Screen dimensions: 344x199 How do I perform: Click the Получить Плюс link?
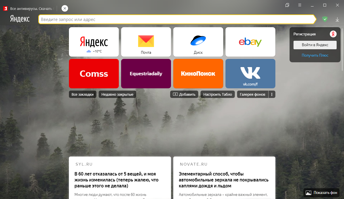(315, 55)
